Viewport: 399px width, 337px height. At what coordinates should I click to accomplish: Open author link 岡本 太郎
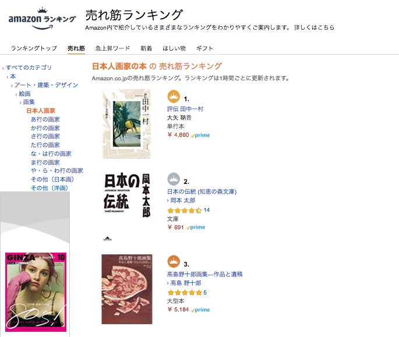tap(183, 200)
